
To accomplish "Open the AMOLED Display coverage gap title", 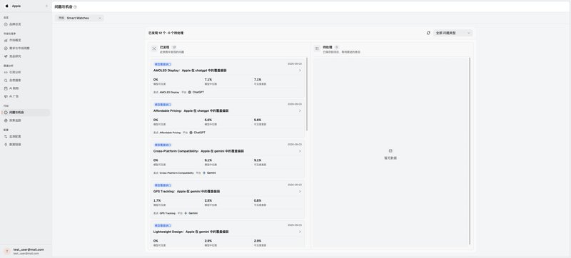I will 190,71.
